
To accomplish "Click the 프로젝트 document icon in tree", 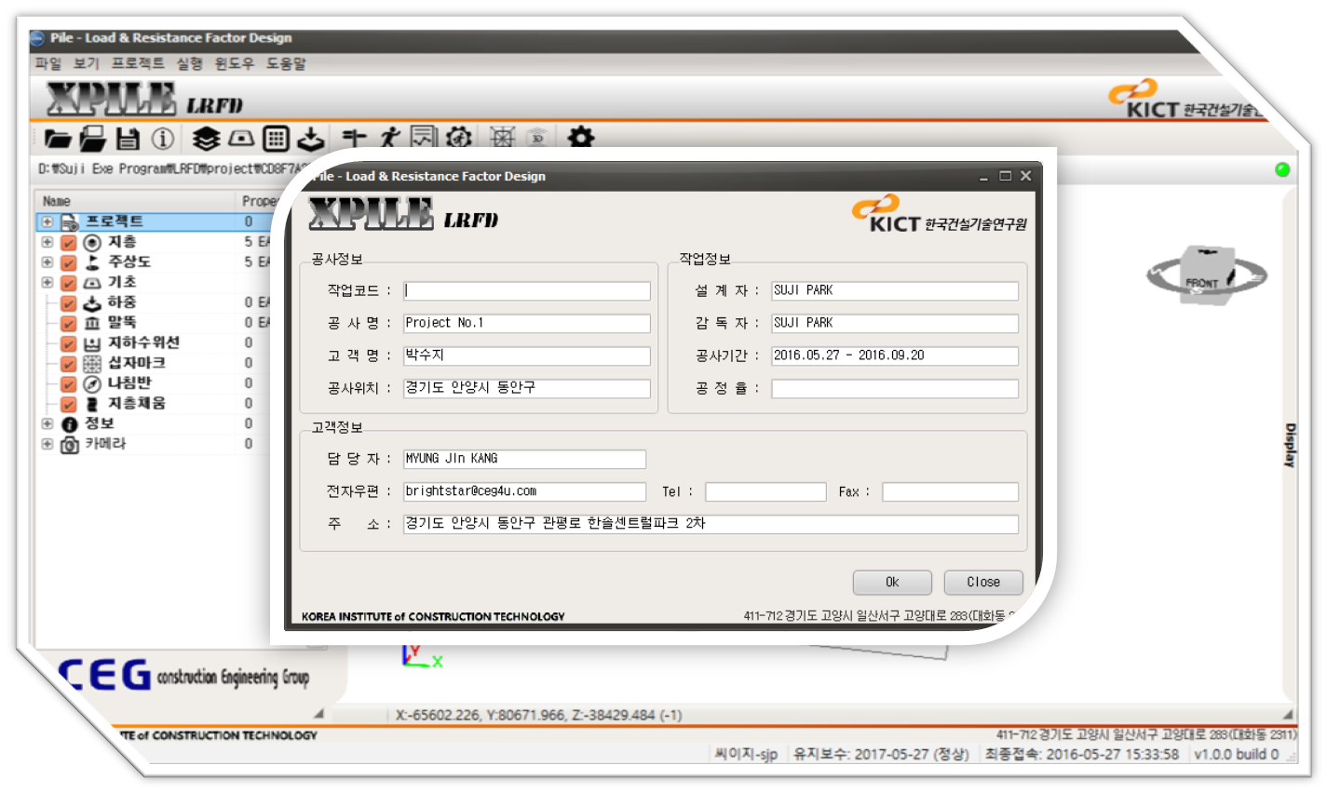I will click(x=70, y=221).
